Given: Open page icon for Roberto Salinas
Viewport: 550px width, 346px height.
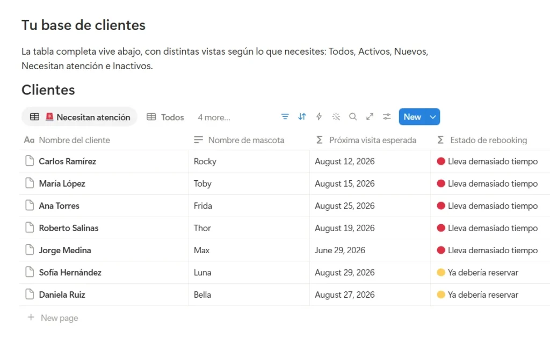Looking at the screenshot, I should (x=30, y=227).
